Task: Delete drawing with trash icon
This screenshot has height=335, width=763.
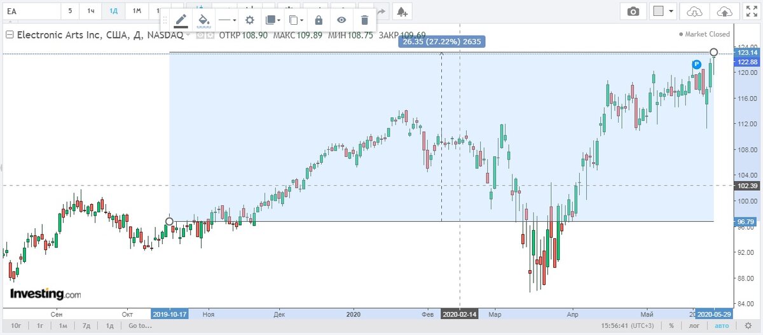Action: (364, 20)
